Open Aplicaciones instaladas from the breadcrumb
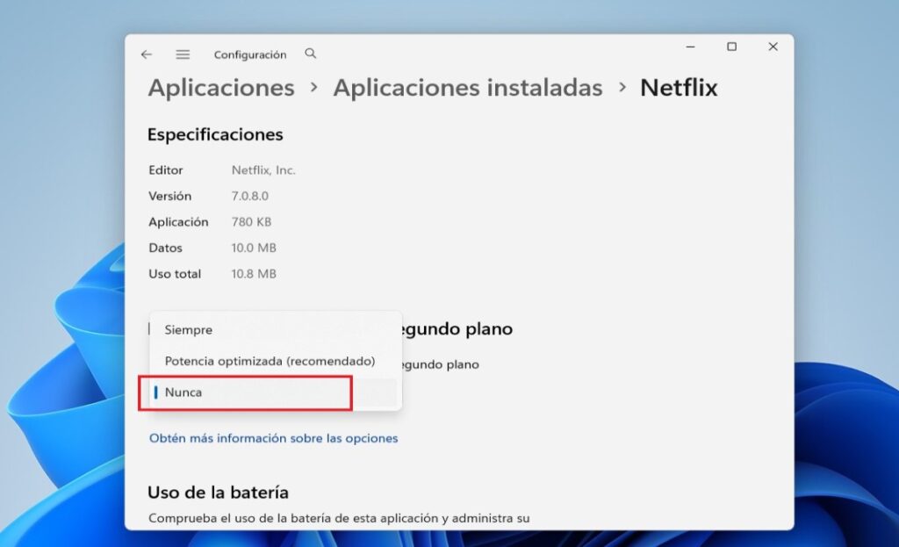The image size is (899, 547). click(x=468, y=87)
